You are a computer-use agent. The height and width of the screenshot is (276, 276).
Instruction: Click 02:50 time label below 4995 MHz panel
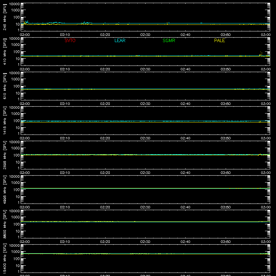coord(226,207)
